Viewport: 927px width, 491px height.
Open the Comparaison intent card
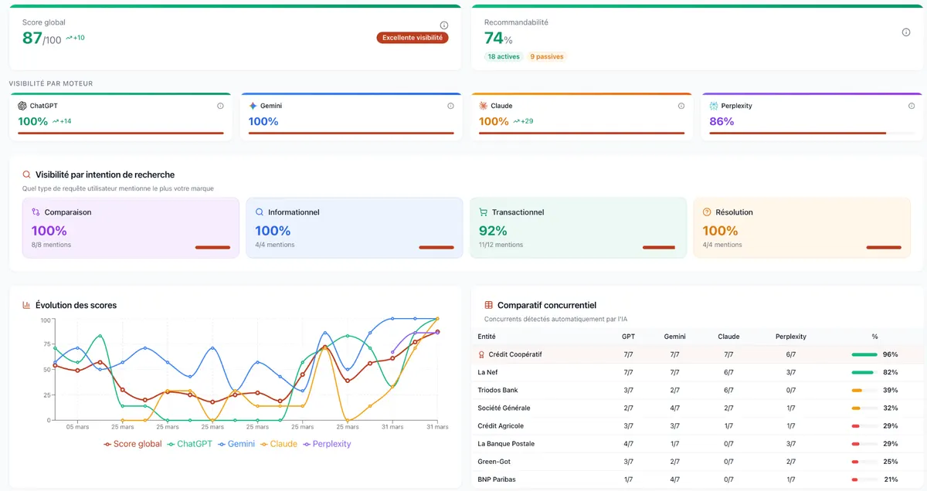point(131,228)
